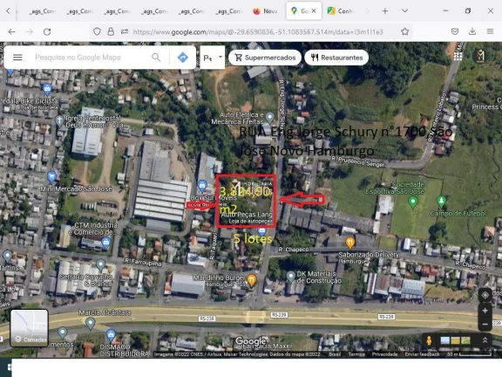Expand the imagery options chevron

click(485, 340)
